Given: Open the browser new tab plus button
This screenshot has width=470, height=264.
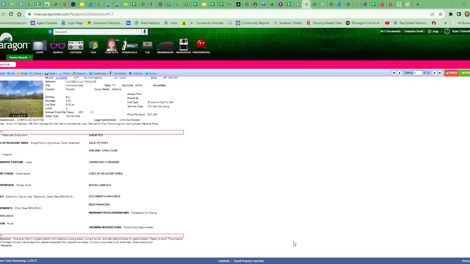Looking at the screenshot, I should [x=417, y=4].
